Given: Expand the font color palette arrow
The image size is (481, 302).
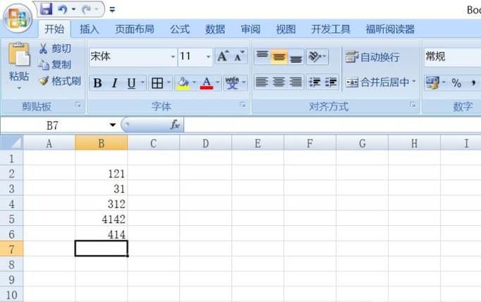Looking at the screenshot, I should point(217,82).
